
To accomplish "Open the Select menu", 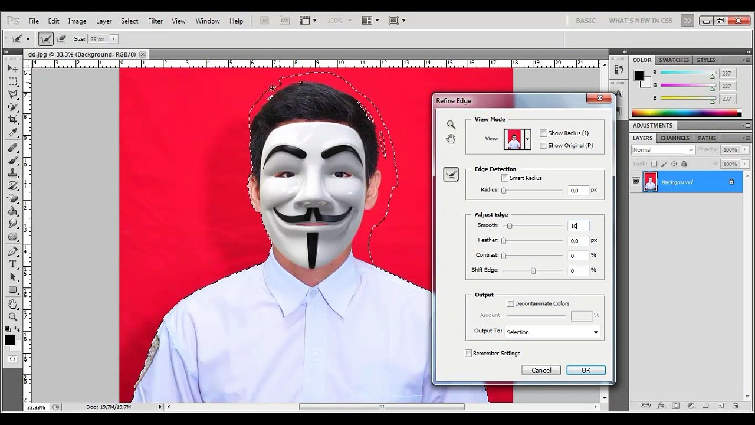I will tap(130, 21).
